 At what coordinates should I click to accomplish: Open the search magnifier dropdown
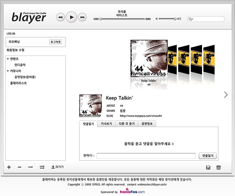[x=191, y=19]
